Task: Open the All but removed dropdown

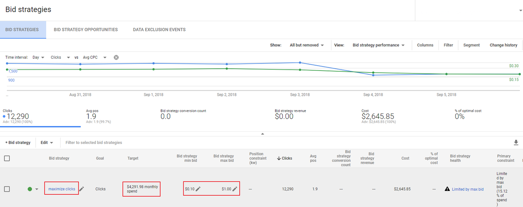Action: [307, 45]
